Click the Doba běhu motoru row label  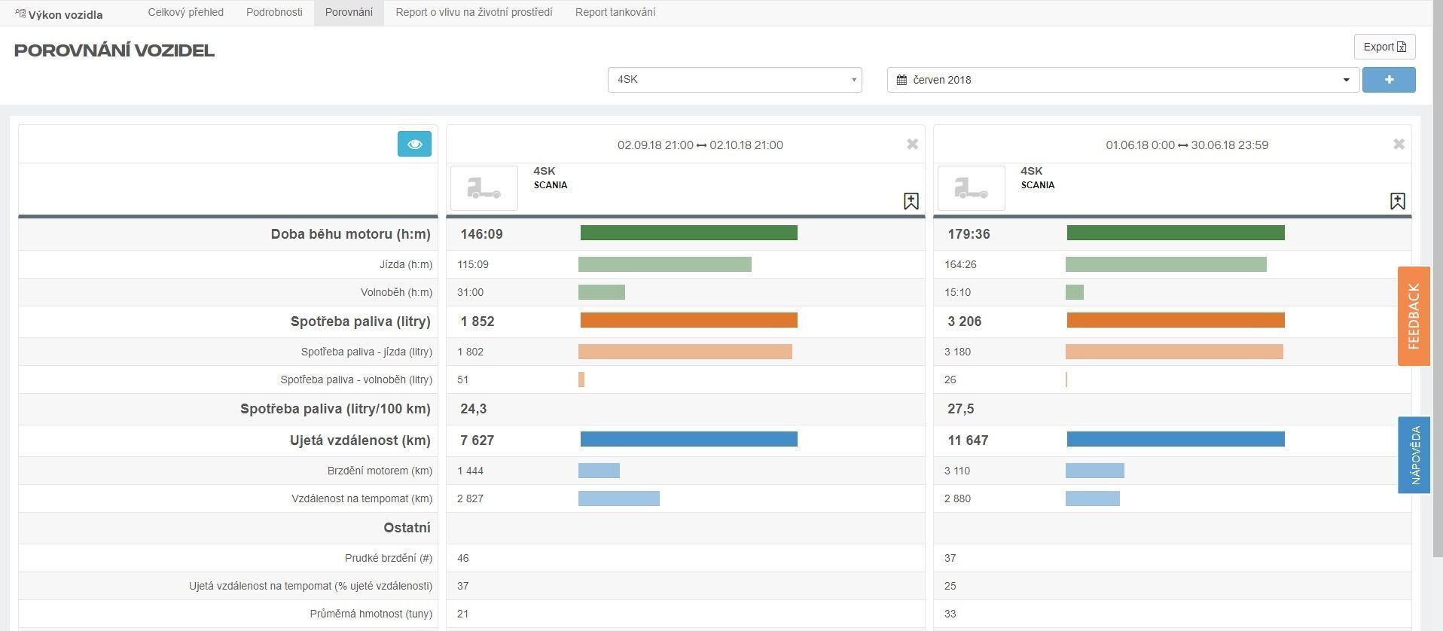[350, 234]
